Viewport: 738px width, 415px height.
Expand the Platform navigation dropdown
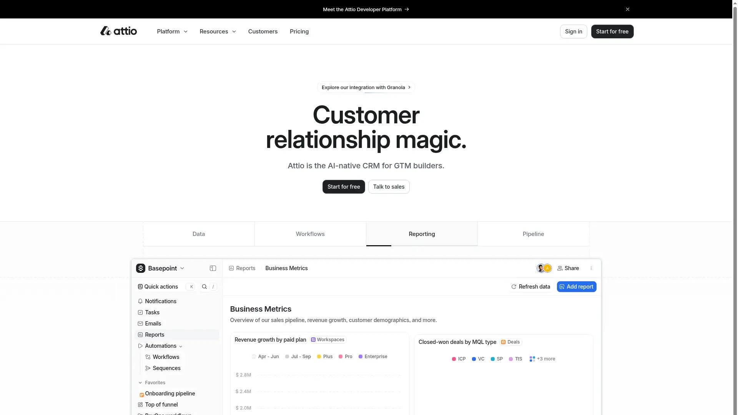tap(172, 32)
